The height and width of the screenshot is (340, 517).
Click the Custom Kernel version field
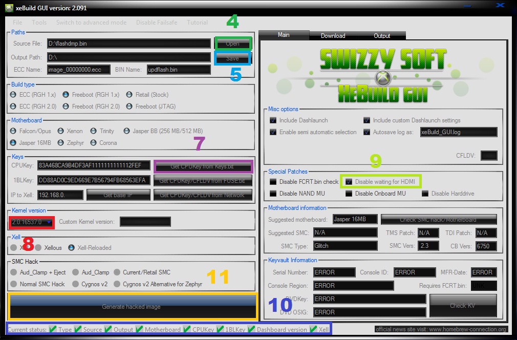(x=145, y=222)
